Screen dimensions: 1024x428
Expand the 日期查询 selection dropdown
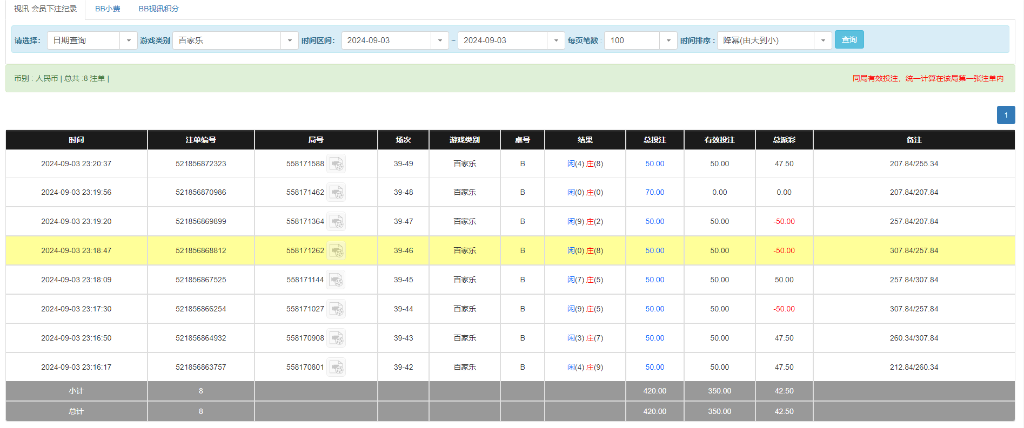128,40
